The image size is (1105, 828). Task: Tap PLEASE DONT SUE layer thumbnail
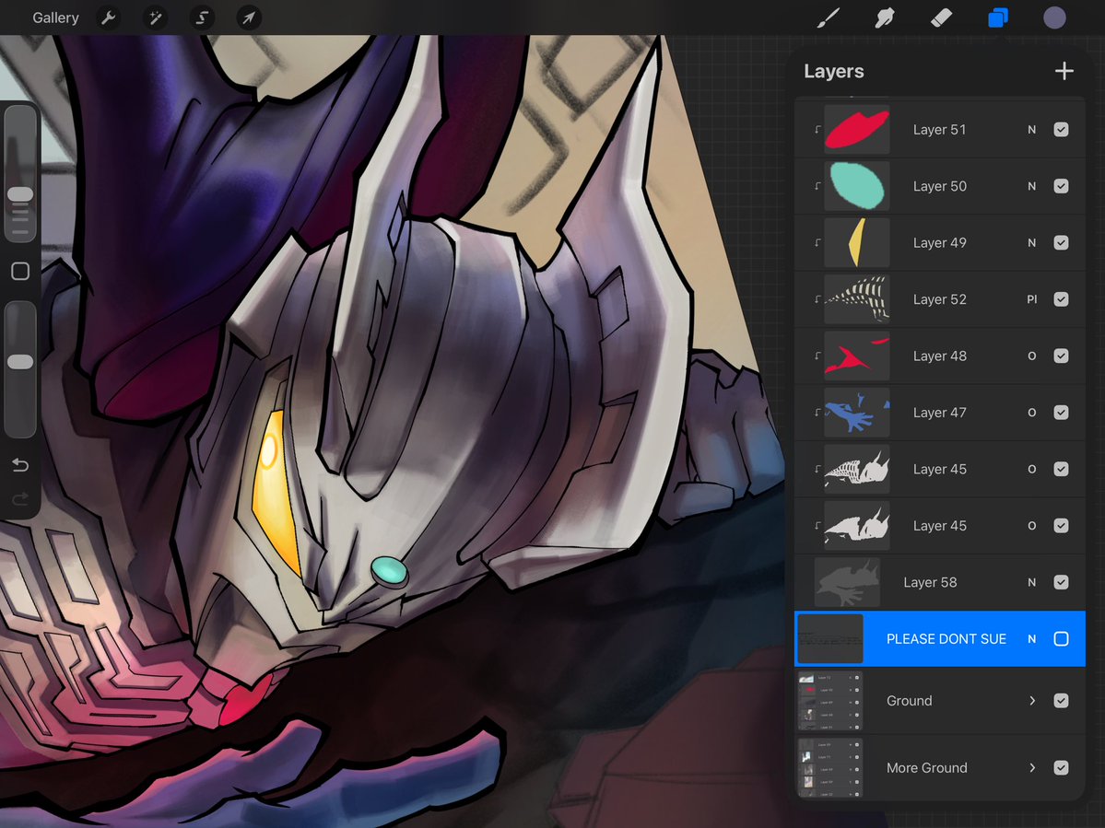coord(830,638)
